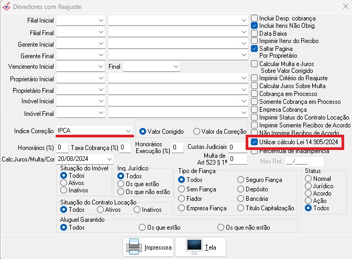Click the monitor icon for Tela
This screenshot has width=352, height=259.
[194, 245]
